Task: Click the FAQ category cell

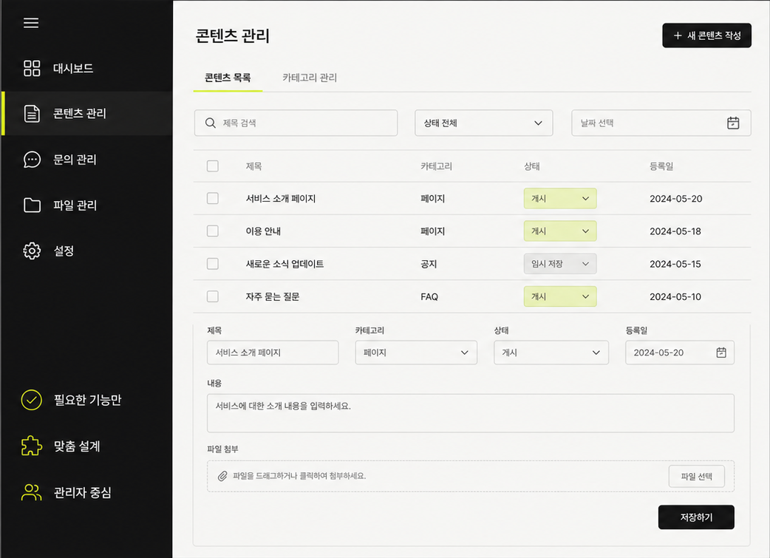Action: (429, 296)
